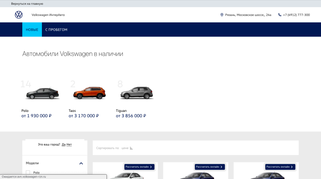This screenshot has height=179, width=321.
Task: Switch to the С ПРОБЕГОМ tab
Action: coord(56,29)
